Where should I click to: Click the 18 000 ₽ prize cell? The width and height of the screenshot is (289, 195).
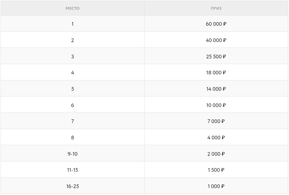coord(216,73)
